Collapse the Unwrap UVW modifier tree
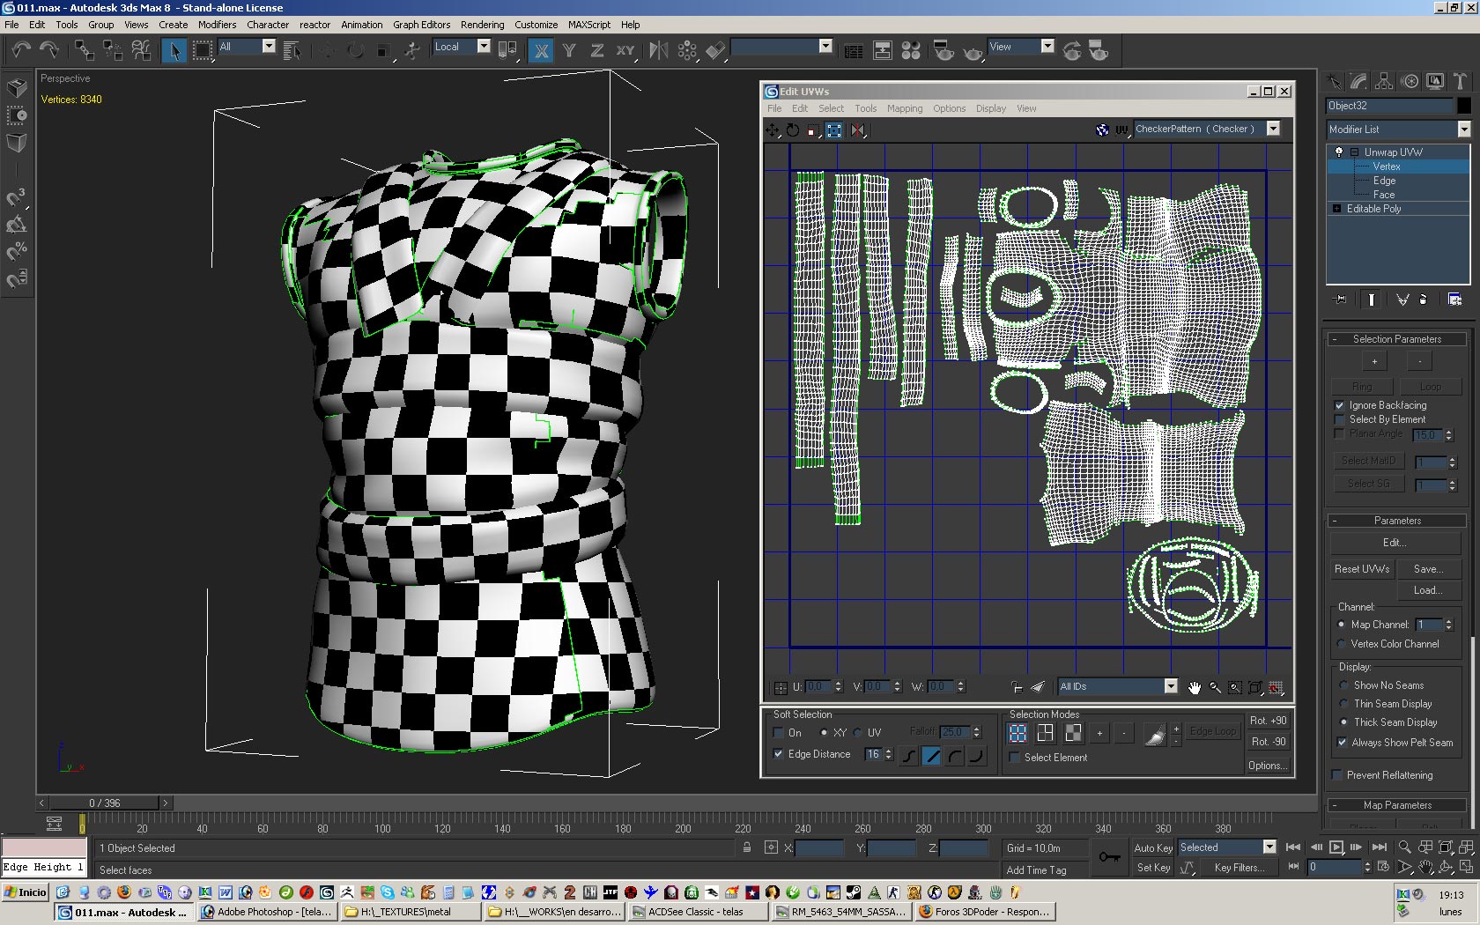This screenshot has width=1480, height=925. 1354,152
